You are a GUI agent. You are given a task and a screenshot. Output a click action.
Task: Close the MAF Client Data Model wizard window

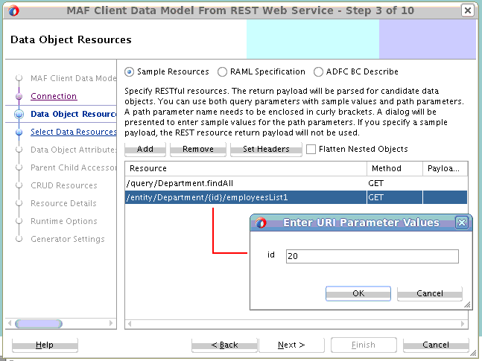click(x=468, y=10)
